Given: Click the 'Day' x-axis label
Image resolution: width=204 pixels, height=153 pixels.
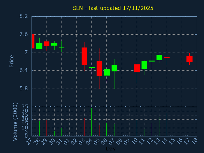Looking at the screenshot, I should (x=111, y=149).
